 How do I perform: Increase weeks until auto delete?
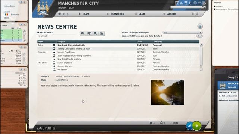tap(201, 36)
